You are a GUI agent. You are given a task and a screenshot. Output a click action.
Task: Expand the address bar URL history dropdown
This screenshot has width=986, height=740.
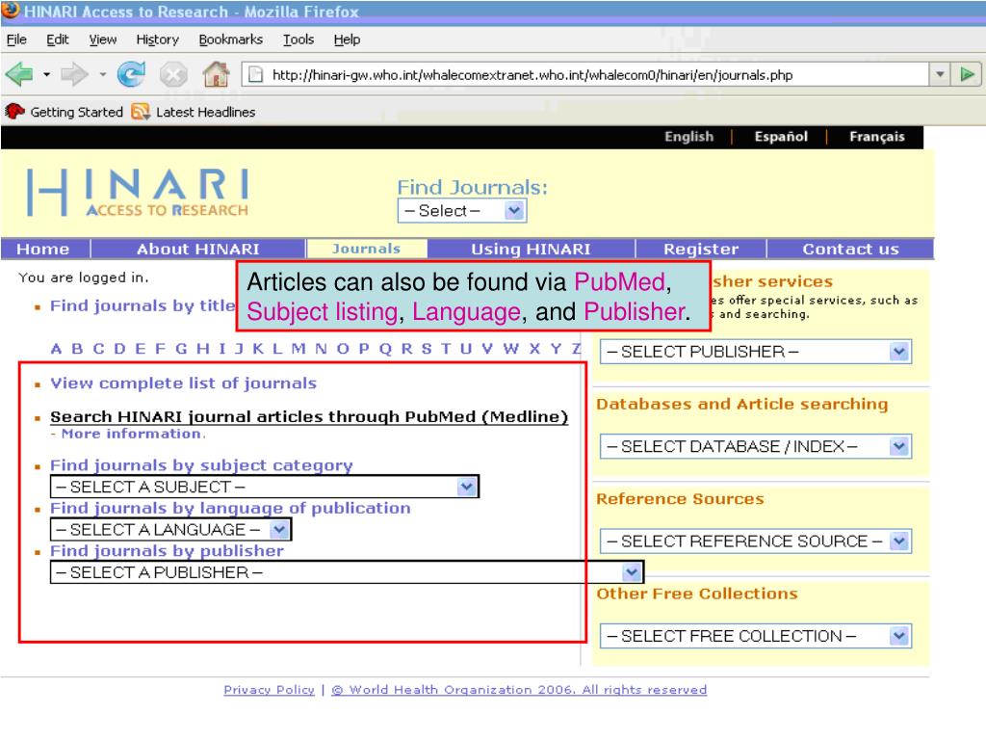[940, 75]
